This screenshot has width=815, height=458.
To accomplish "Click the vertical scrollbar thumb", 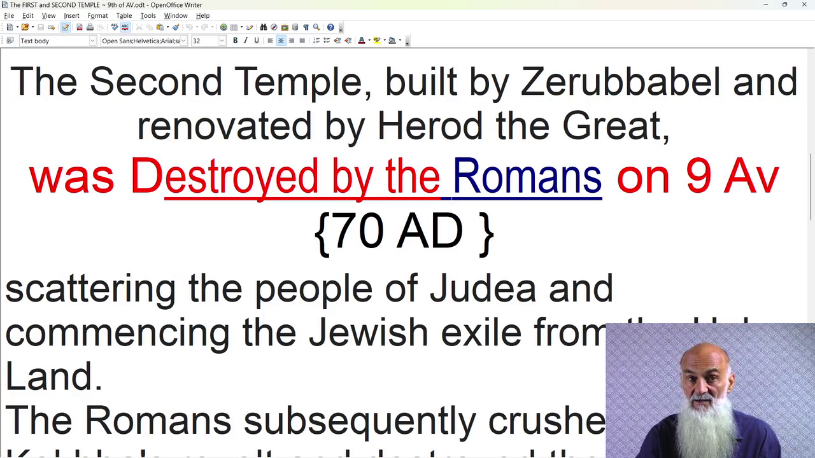I will (x=811, y=188).
